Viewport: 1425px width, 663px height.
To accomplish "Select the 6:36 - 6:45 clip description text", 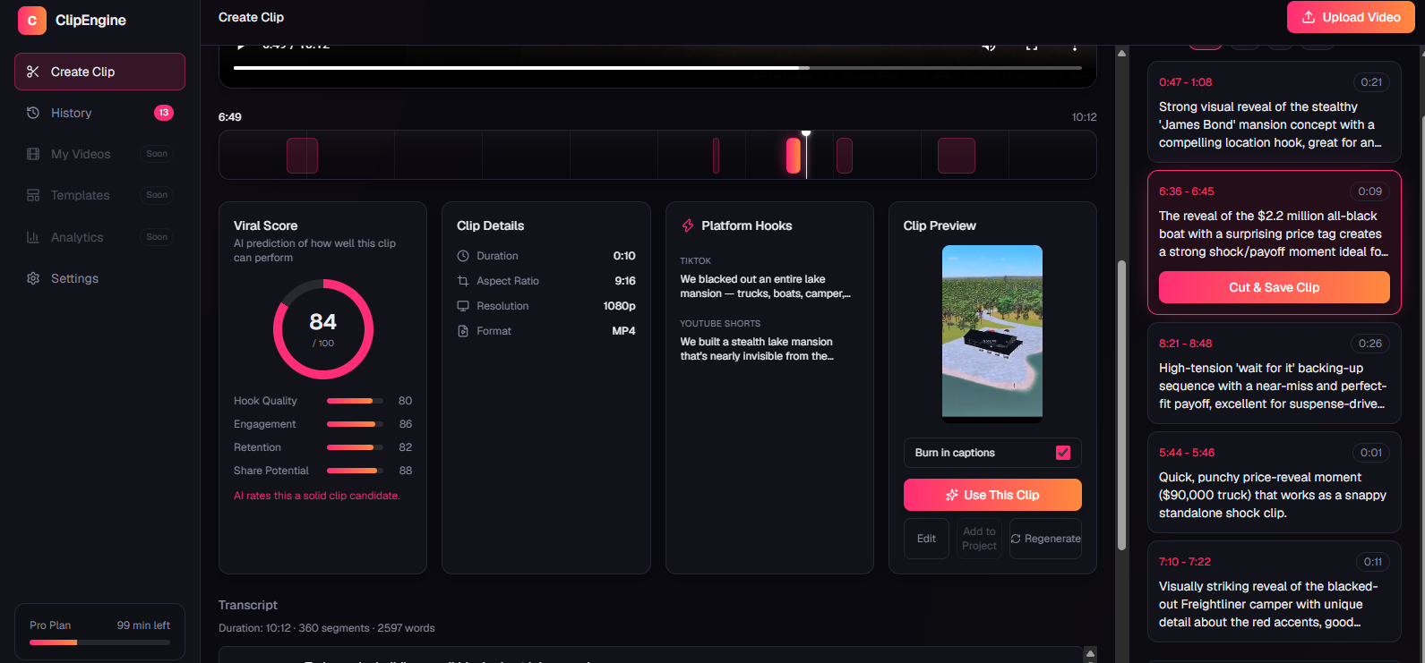I will [1274, 234].
